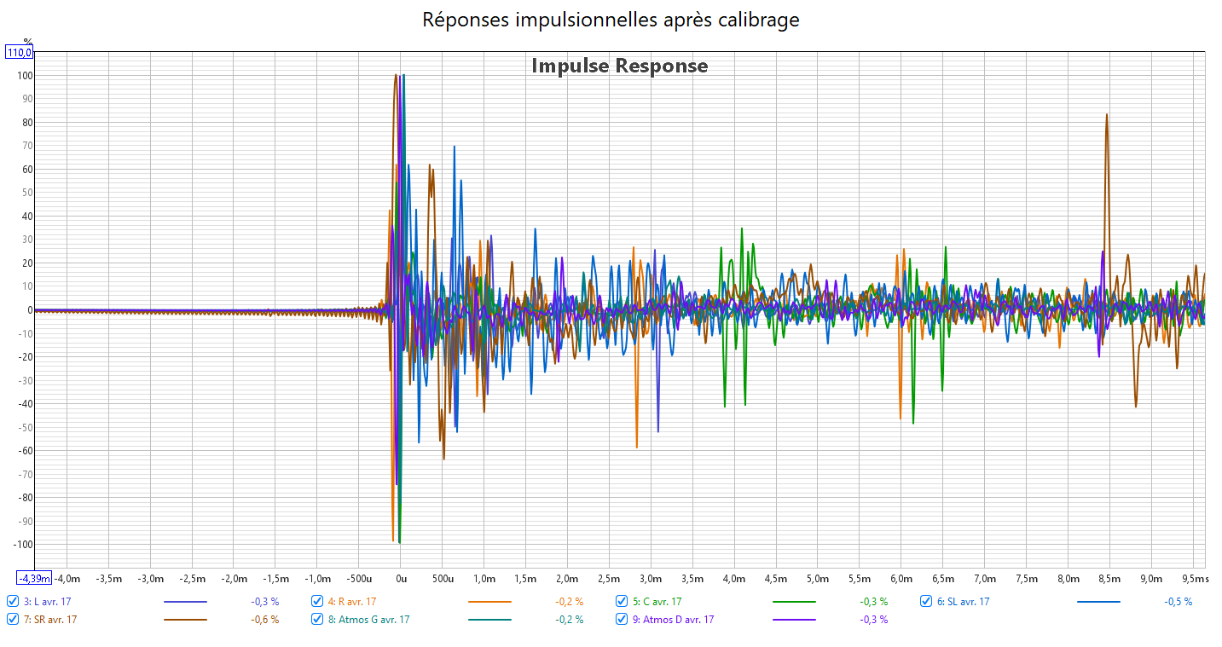This screenshot has height=647, width=1222.
Task: Click the -4,39m X-axis start limit box
Action: click(x=35, y=579)
